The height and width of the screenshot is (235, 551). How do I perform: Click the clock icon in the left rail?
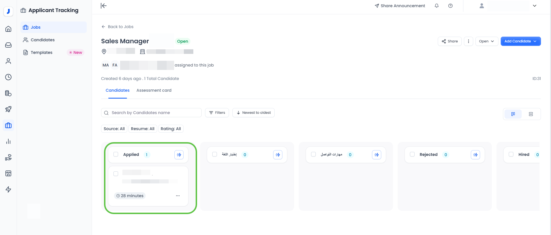(x=8, y=77)
